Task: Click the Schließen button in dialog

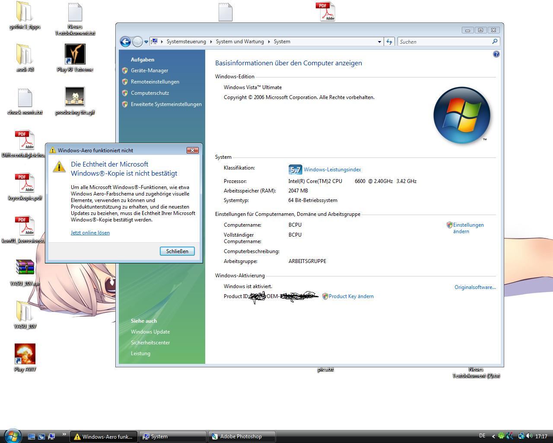Action: [x=177, y=251]
